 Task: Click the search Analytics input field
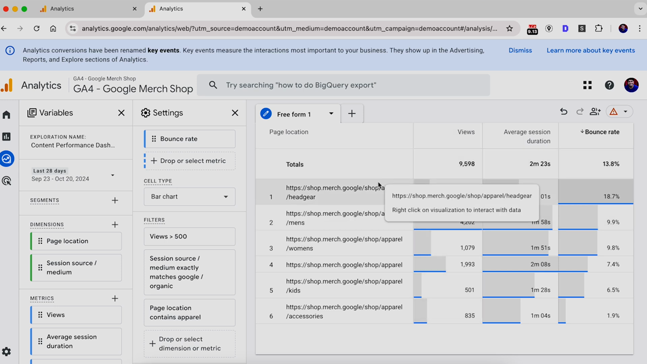[343, 85]
